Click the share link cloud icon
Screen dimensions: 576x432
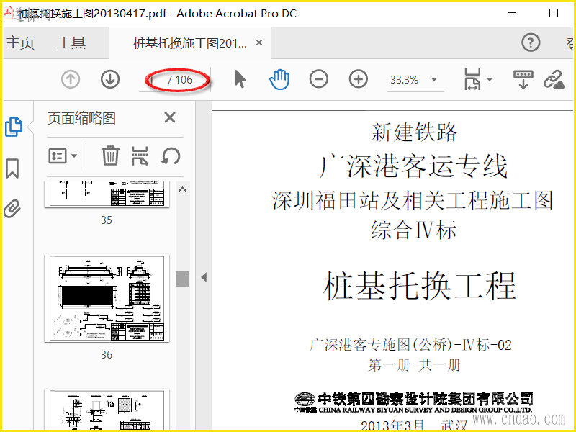[x=554, y=79]
